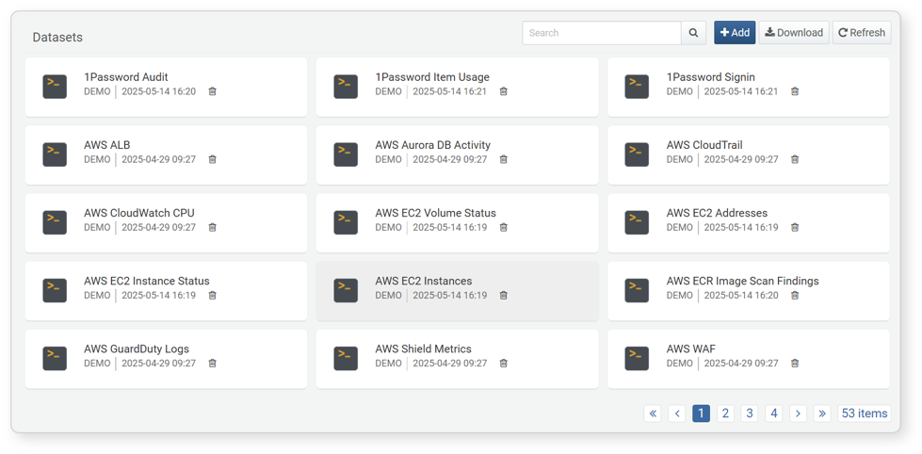Delete AWS Aurora DB Activity via trash icon
The width and height of the screenshot is (922, 454).
(503, 159)
